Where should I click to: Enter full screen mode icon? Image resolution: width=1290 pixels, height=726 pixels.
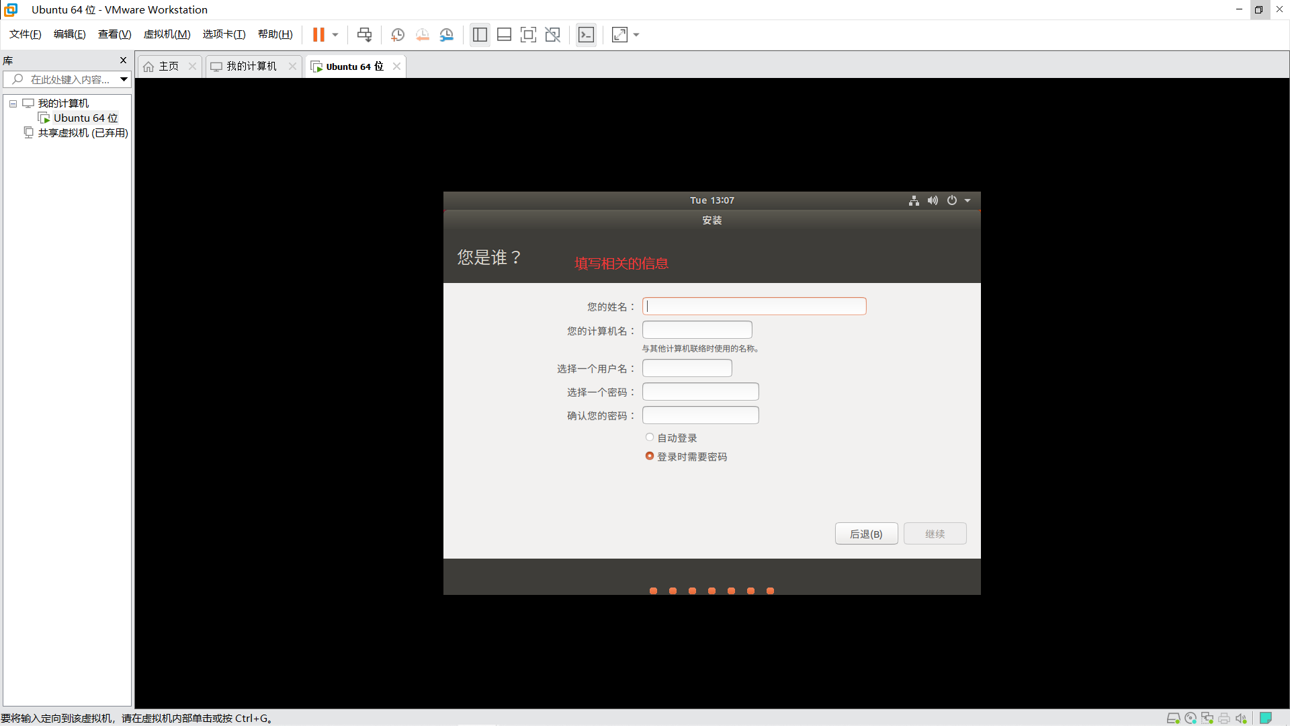(528, 35)
